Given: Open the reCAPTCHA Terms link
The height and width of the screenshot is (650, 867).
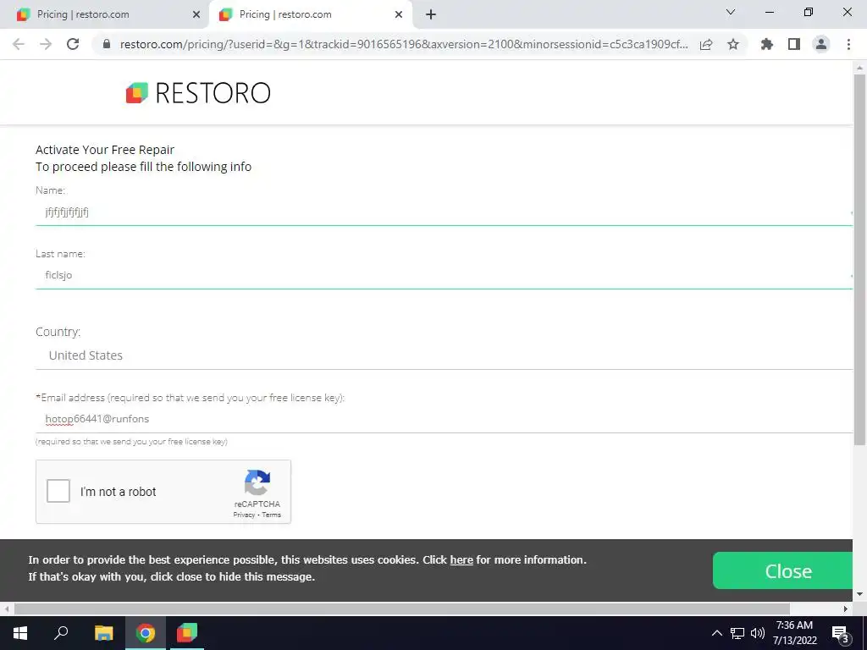Looking at the screenshot, I should pyautogui.click(x=271, y=515).
